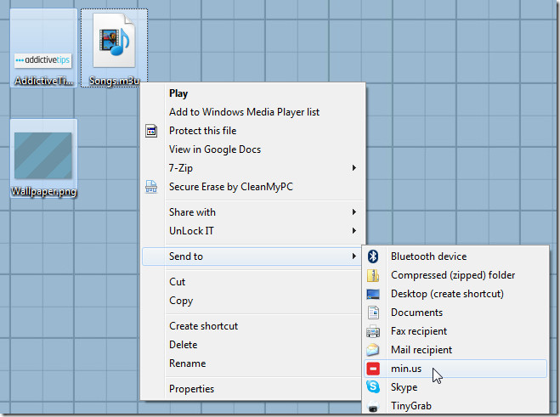Image resolution: width=560 pixels, height=417 pixels.
Task: Click the Skype label in submenu
Action: click(x=404, y=387)
